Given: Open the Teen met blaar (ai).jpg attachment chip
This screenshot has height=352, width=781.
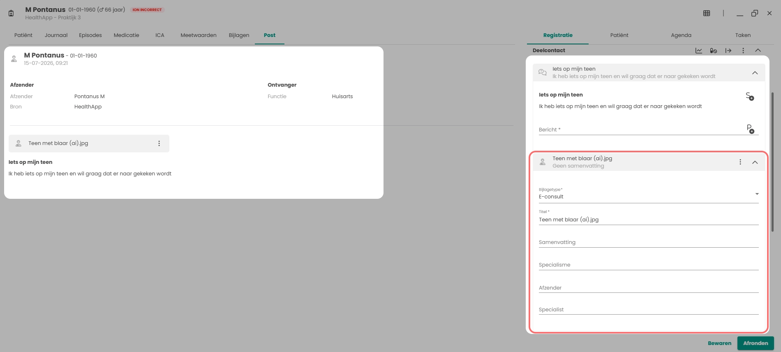Looking at the screenshot, I should point(89,143).
